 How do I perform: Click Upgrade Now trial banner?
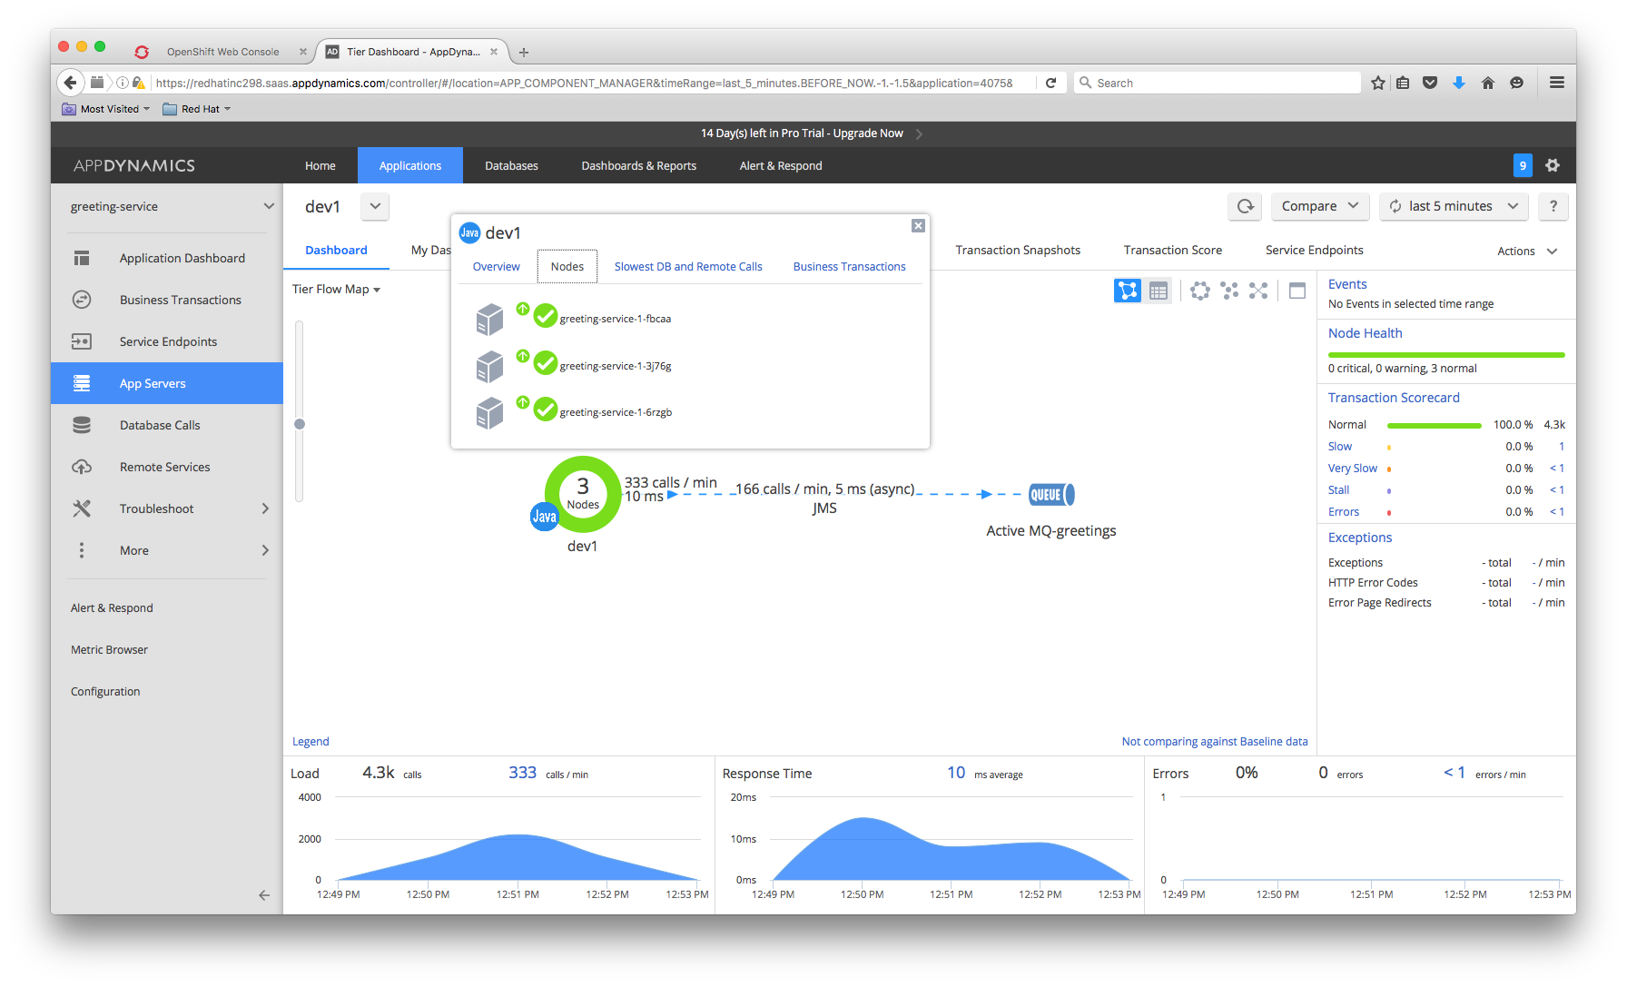click(x=868, y=133)
